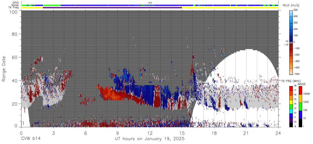
Task: Click the 80 range gate tick label
Action: coord(14,34)
